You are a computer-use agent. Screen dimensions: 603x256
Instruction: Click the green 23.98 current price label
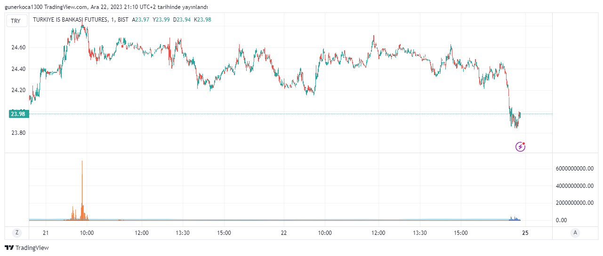click(18, 114)
